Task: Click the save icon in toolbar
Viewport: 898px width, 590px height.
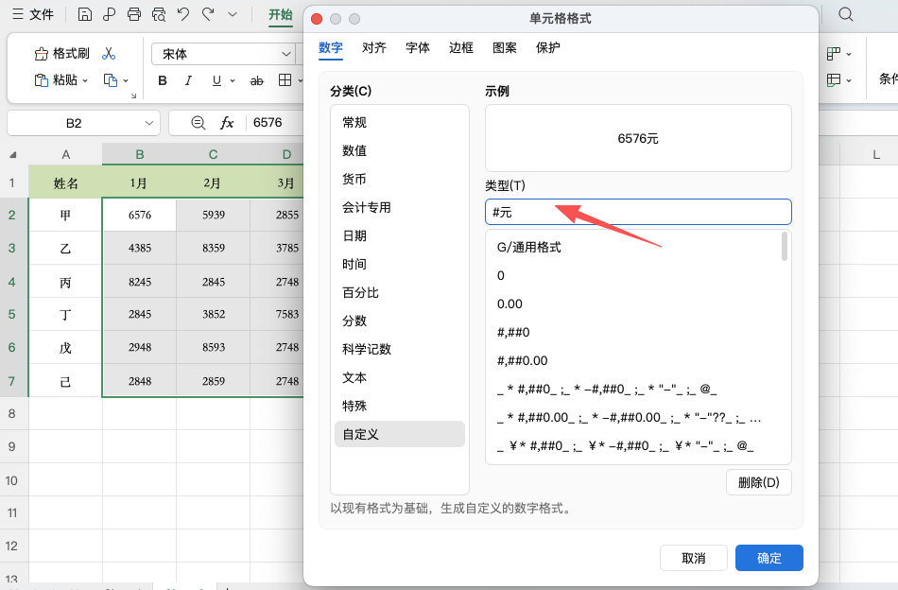Action: 85,14
